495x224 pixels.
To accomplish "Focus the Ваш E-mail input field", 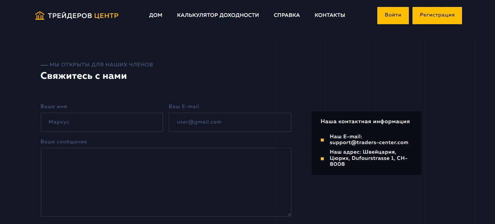I will tap(230, 122).
